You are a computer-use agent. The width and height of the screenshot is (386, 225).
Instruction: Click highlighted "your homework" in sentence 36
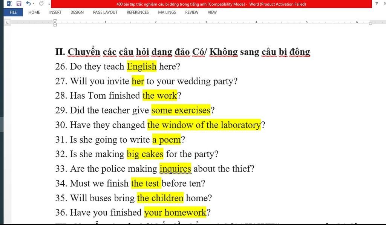point(175,213)
